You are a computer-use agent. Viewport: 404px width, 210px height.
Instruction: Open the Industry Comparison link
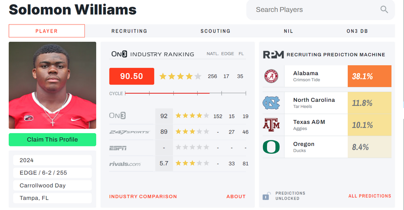(143, 197)
